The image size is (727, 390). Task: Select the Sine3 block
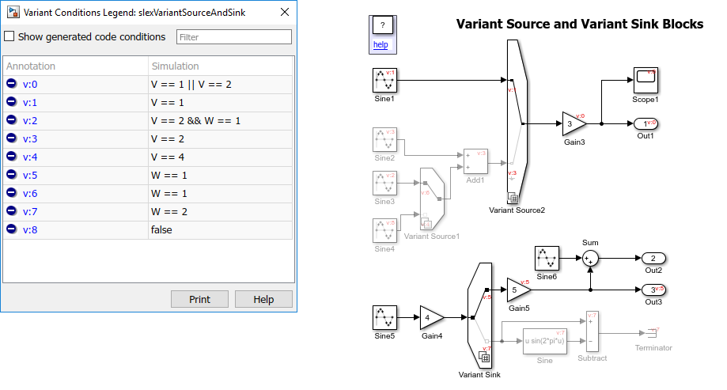coord(384,184)
